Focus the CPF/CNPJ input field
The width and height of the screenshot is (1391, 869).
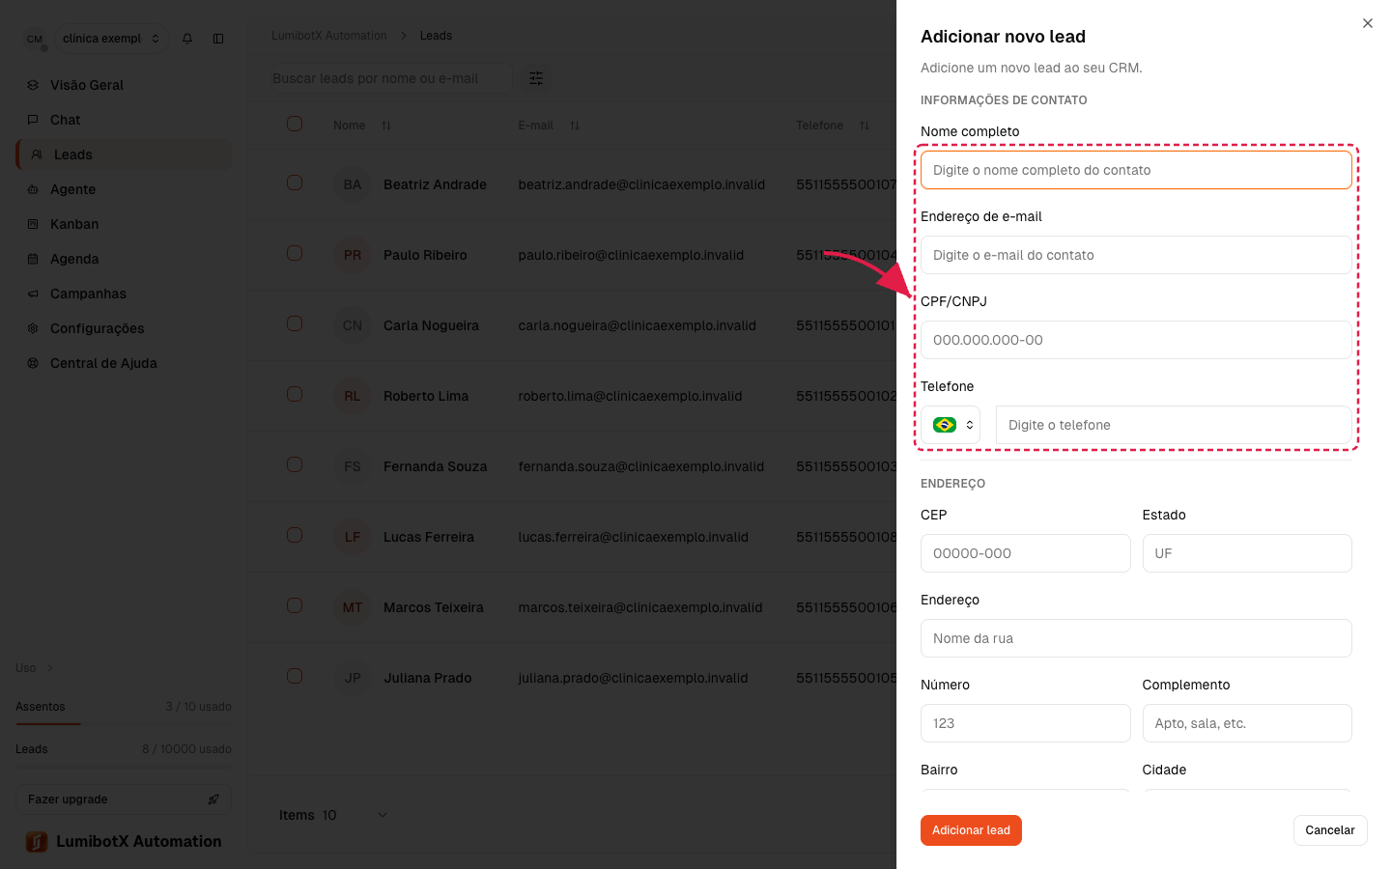(x=1136, y=340)
